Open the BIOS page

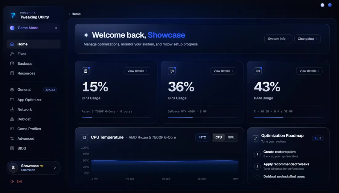click(x=34, y=148)
